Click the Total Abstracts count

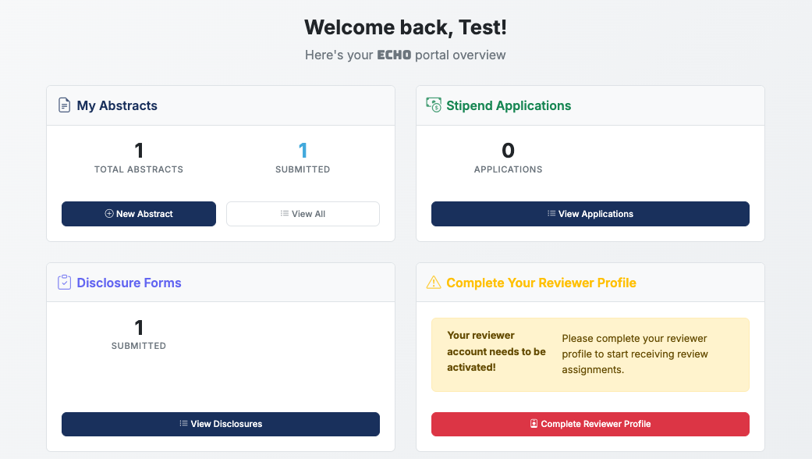point(139,151)
